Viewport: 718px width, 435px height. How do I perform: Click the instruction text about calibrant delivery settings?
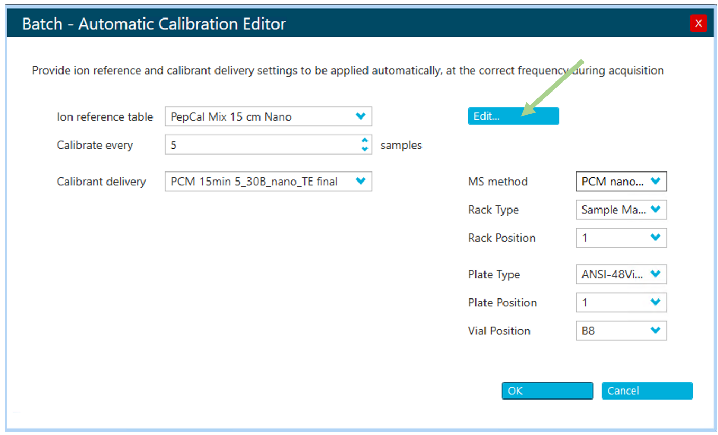click(347, 70)
